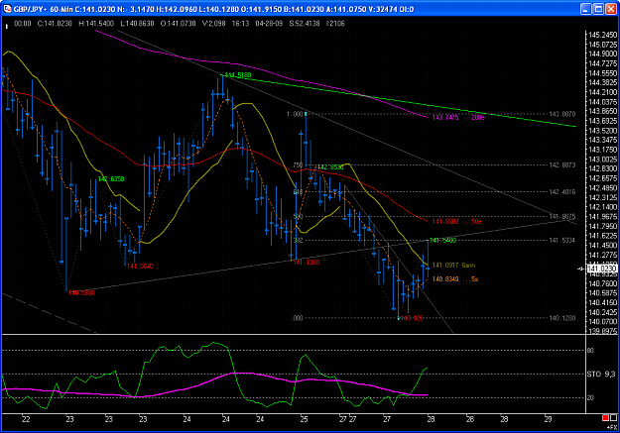Click the 20 level on stochastic scale

point(590,398)
